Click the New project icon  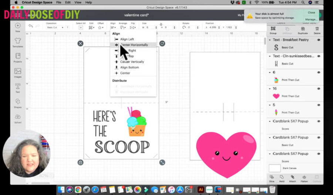click(18, 25)
